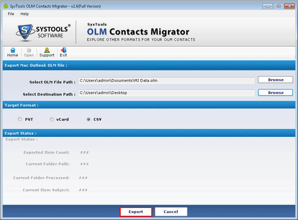Click the 'OLM Contacts Migrator' banner title
Viewport: 298px width, 220px height.
pyautogui.click(x=138, y=31)
